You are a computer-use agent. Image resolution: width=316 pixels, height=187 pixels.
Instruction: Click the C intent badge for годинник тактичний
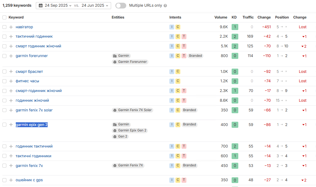click(178, 146)
